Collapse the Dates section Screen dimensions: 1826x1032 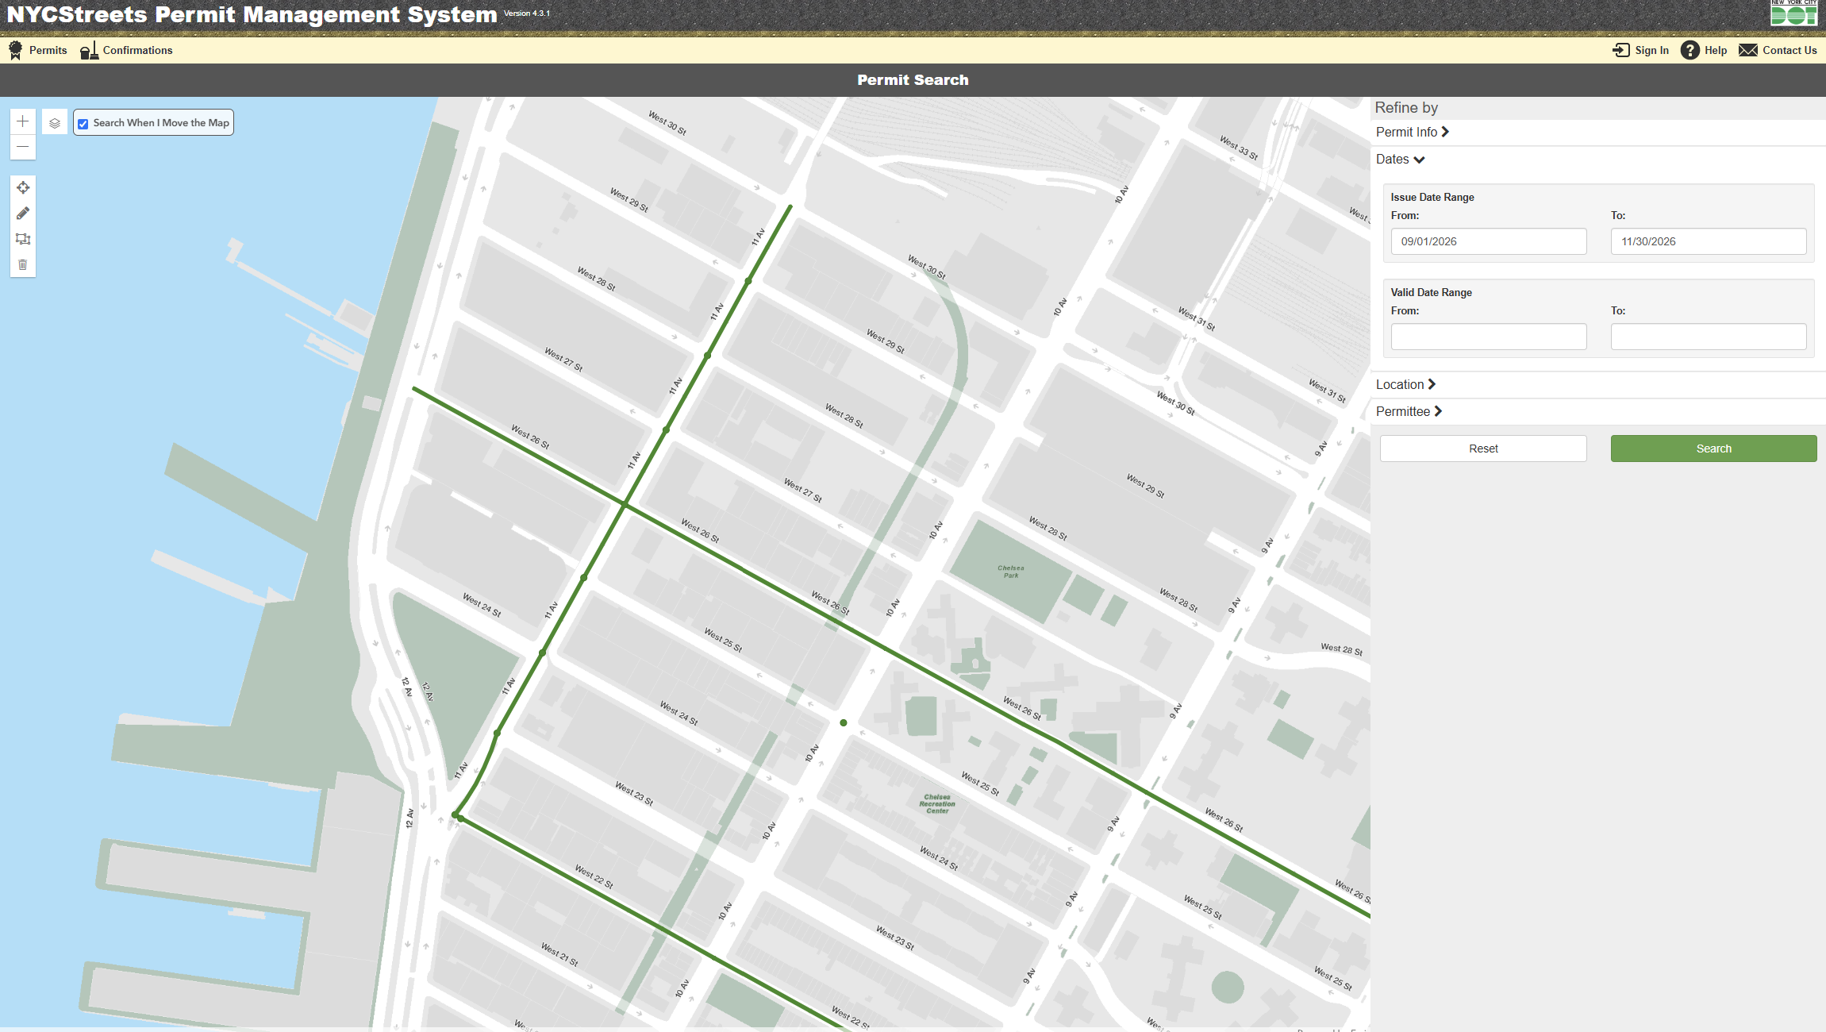click(x=1401, y=159)
